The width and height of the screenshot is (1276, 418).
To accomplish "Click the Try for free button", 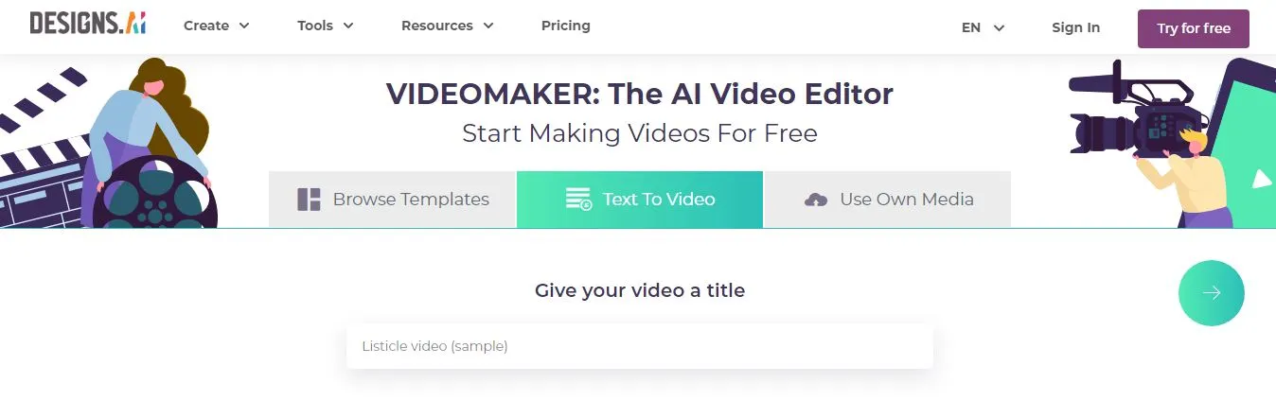I will pyautogui.click(x=1194, y=28).
